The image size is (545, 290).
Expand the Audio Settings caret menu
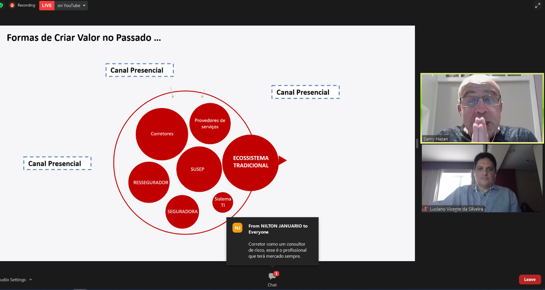pyautogui.click(x=31, y=280)
